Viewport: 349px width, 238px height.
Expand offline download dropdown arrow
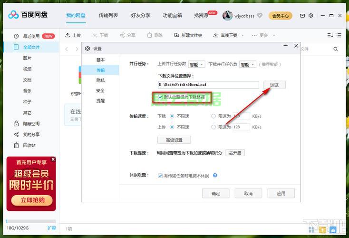pos(242,35)
